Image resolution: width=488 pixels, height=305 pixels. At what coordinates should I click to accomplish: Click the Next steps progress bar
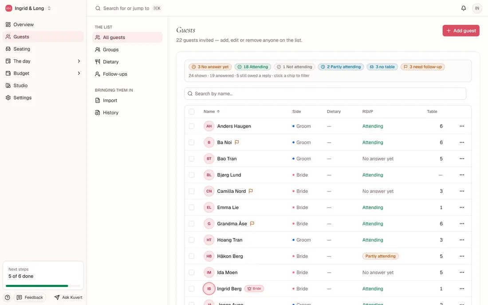(43, 286)
